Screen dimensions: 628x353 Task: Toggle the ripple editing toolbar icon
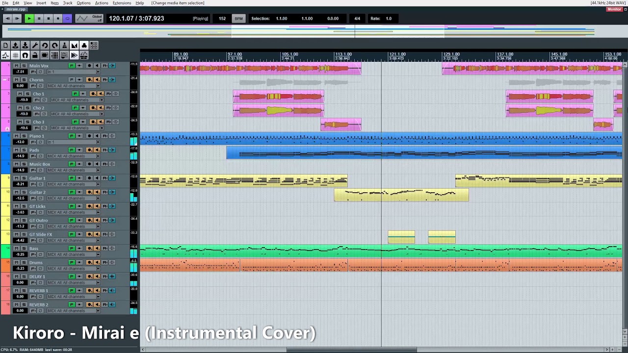[94, 45]
